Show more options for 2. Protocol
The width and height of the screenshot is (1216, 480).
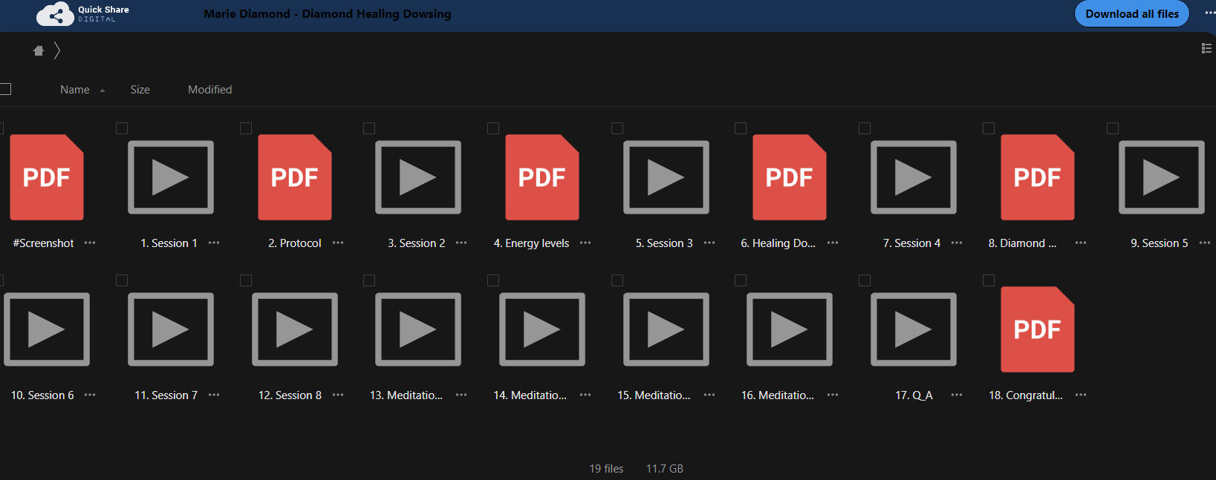click(x=338, y=243)
